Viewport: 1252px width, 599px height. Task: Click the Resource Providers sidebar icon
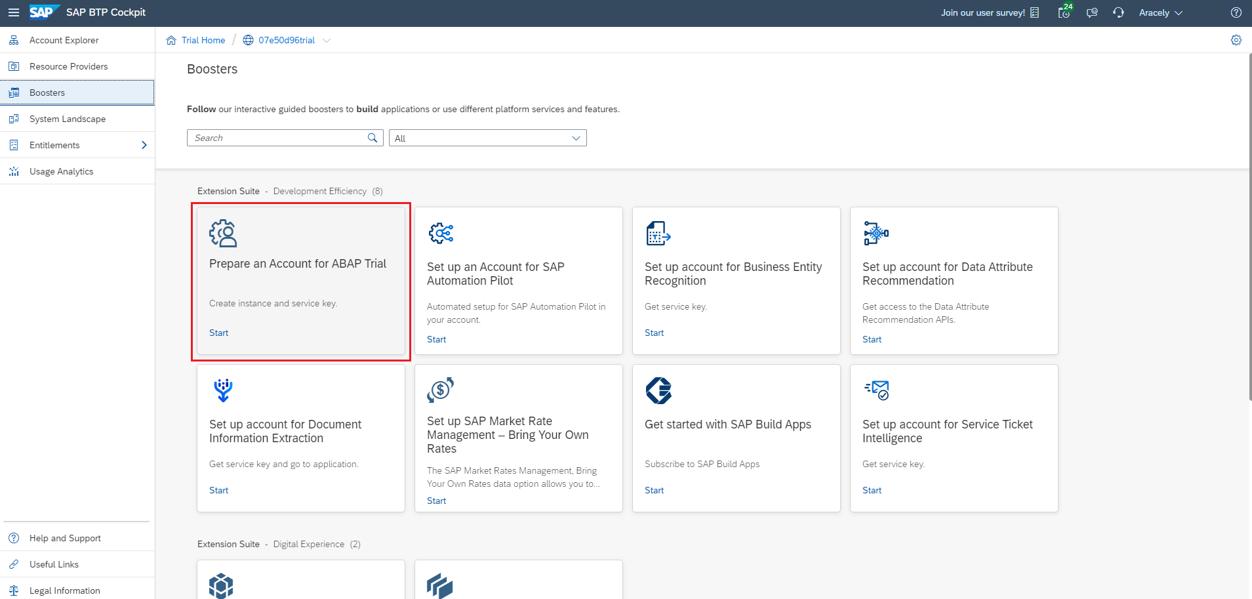tap(14, 66)
